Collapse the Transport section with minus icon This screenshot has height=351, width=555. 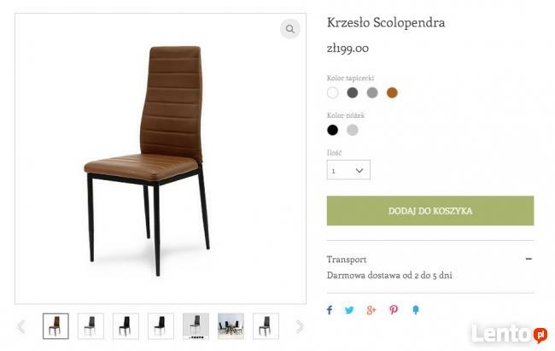[529, 259]
